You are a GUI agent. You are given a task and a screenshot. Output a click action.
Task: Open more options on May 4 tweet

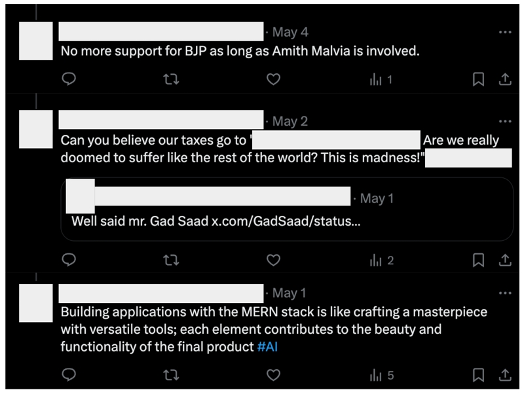(504, 31)
